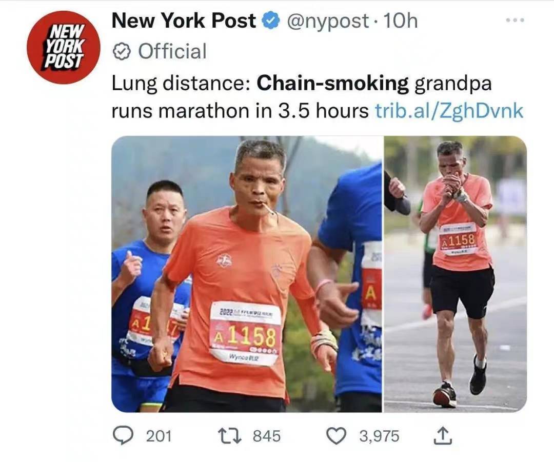
Task: Click the tweet text starting with Lung distance
Action: pos(318,97)
